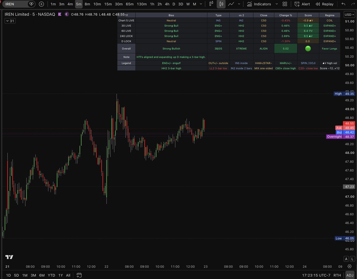Click the 'Strong Bullish' cell in Overall row
This screenshot has width=357, height=279.
(x=171, y=48)
